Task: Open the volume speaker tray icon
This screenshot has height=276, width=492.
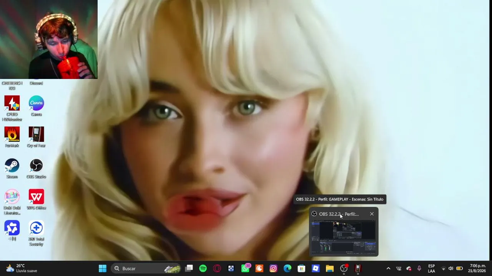Action: click(451, 268)
